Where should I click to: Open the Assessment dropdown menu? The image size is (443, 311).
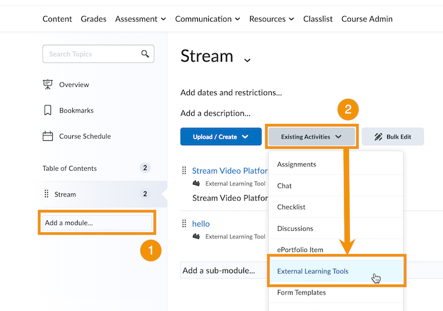click(140, 19)
